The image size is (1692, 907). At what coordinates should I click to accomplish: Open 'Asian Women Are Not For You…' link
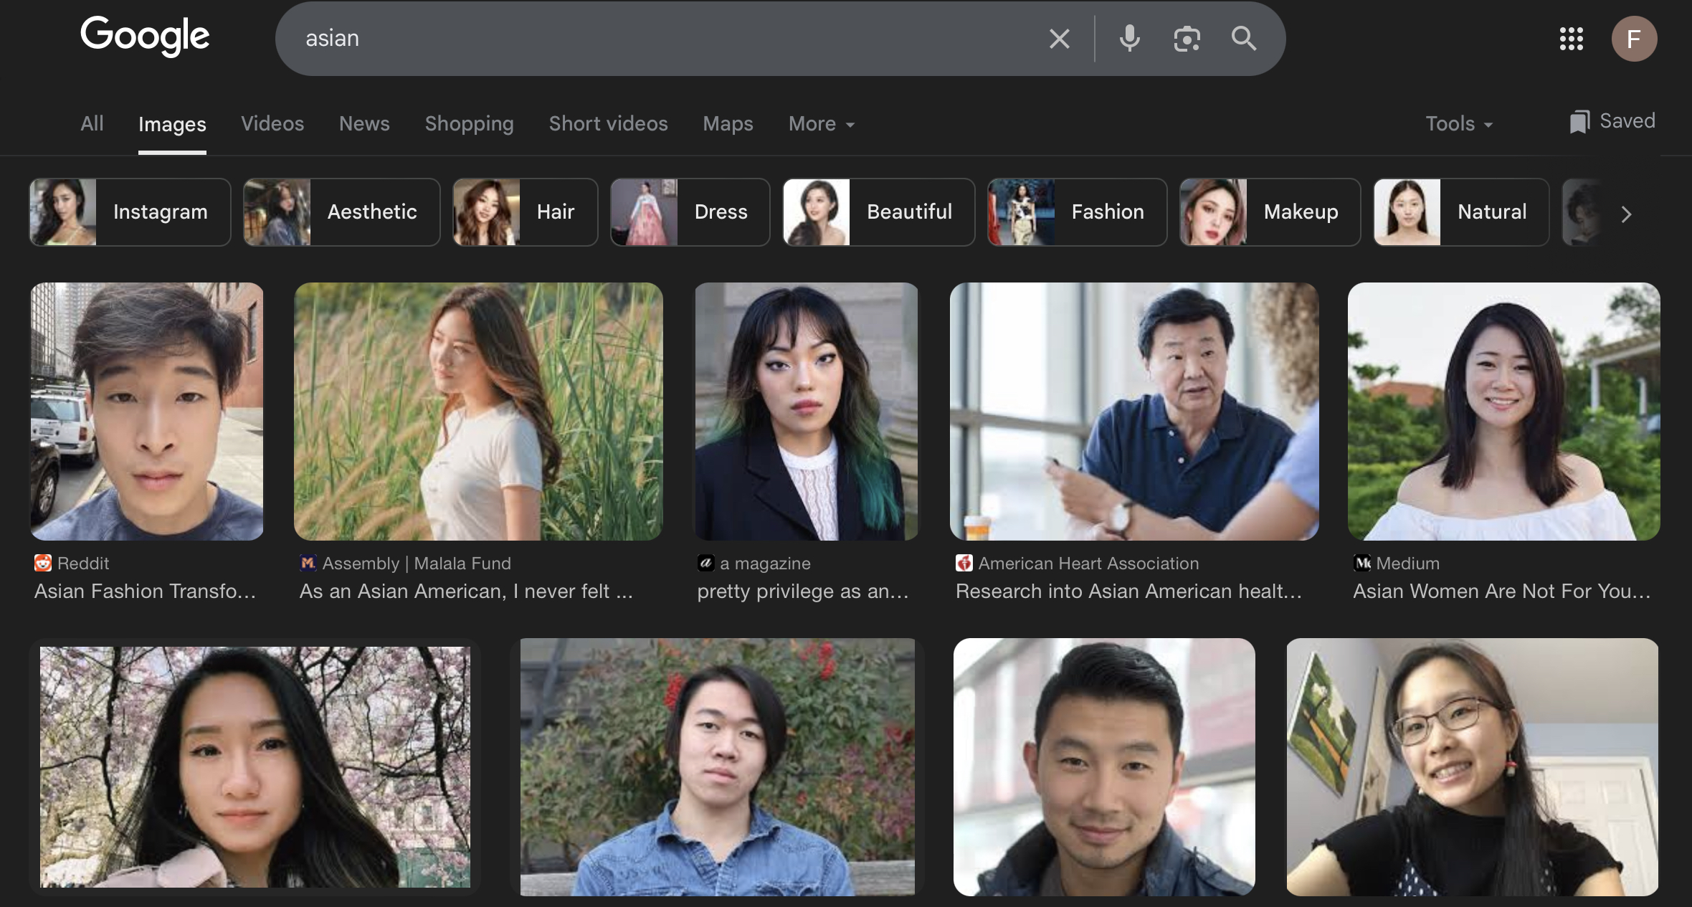point(1502,592)
